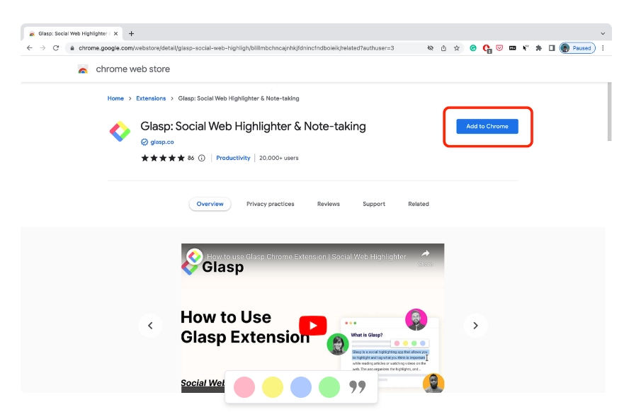Select the Glasp browser tab
Image resolution: width=641 pixels, height=412 pixels.
(73, 33)
